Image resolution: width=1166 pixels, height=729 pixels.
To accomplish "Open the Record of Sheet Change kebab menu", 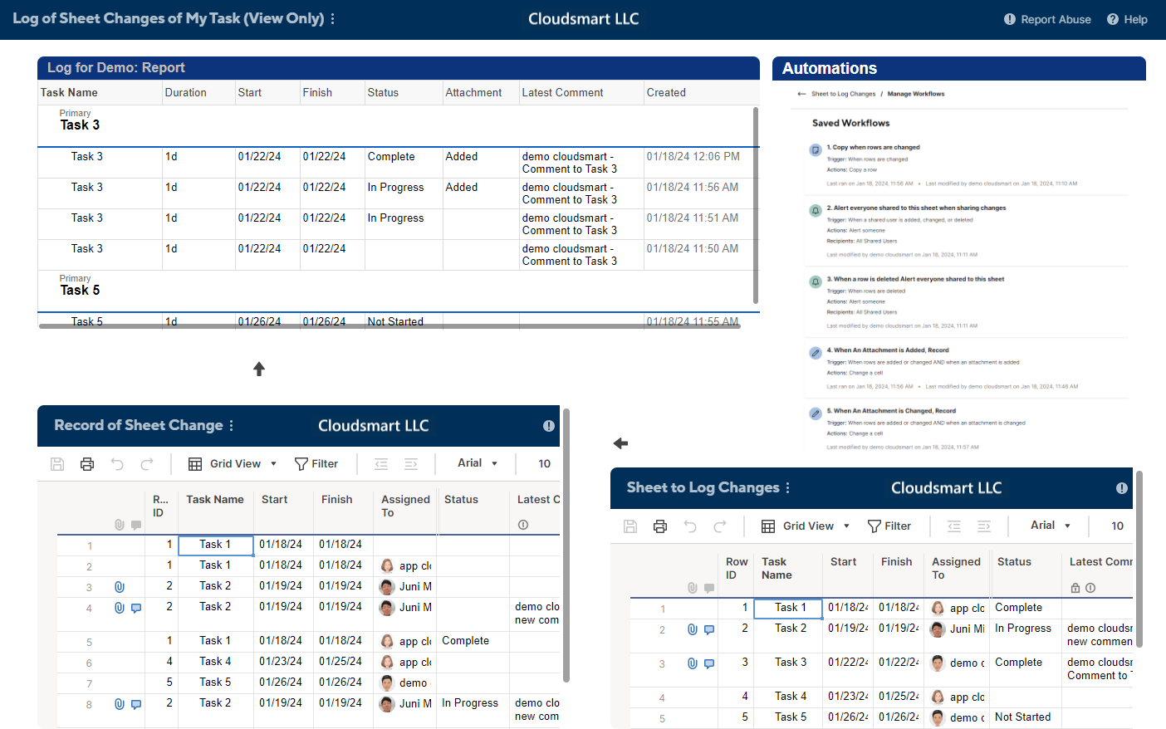I will click(x=231, y=425).
